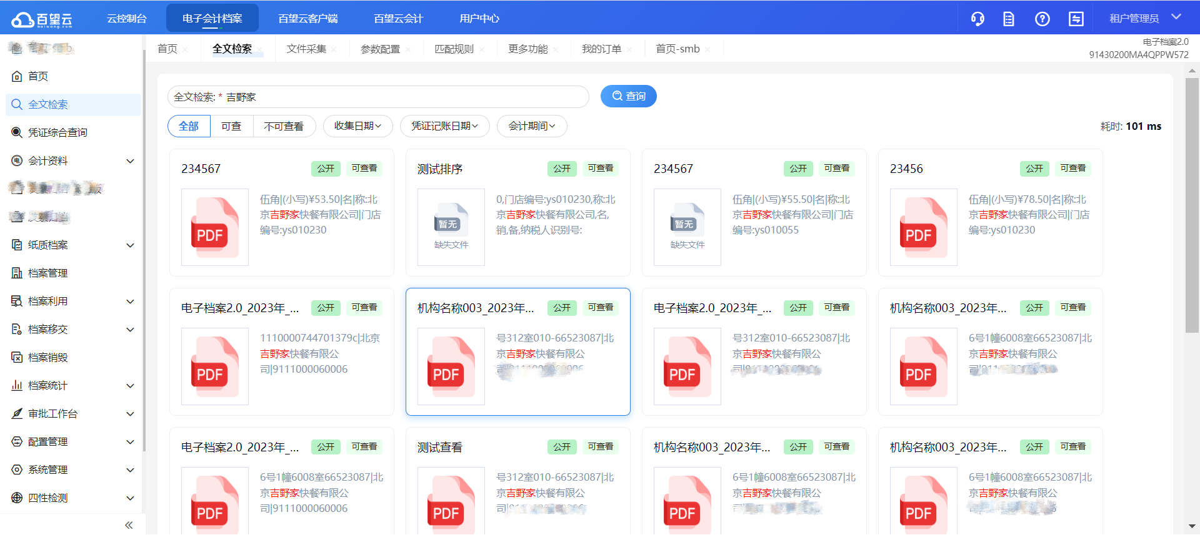Switch to the 文件采集 tab
The image size is (1200, 535).
coord(306,49)
